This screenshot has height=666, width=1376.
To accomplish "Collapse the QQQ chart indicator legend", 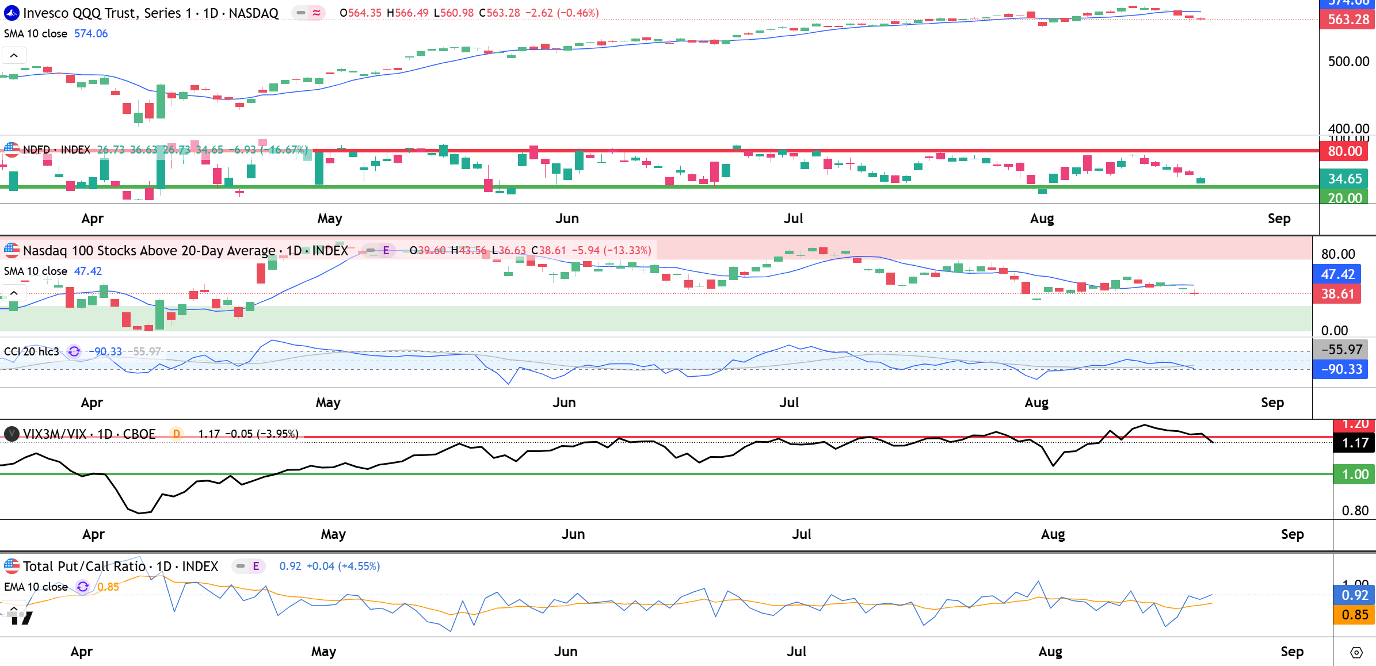I will tap(14, 56).
